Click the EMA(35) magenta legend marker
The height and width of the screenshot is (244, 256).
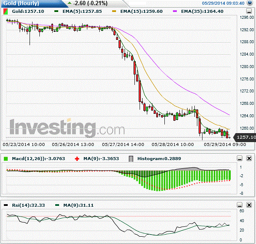175,11
